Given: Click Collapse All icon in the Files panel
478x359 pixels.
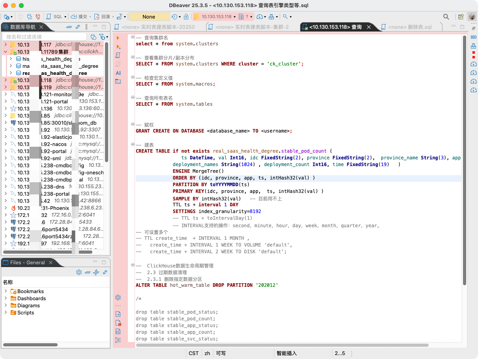Looking at the screenshot, I should pyautogui.click(x=87, y=273).
